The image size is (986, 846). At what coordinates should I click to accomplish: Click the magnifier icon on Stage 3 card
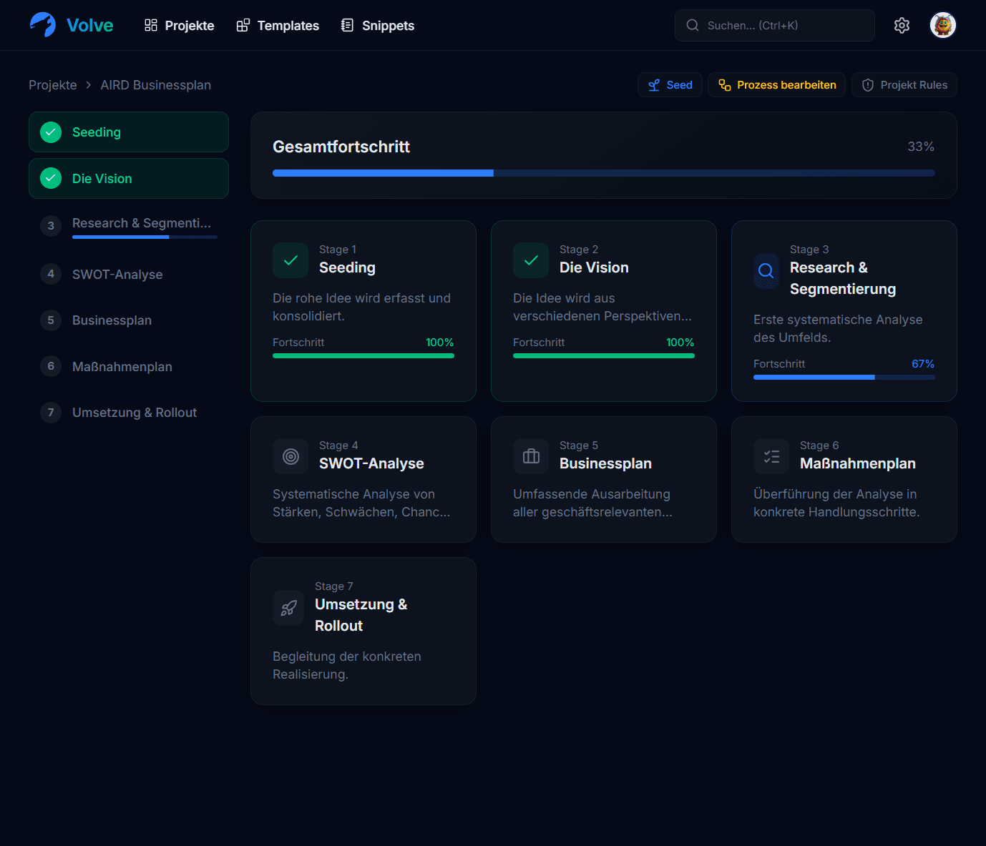pyautogui.click(x=766, y=271)
